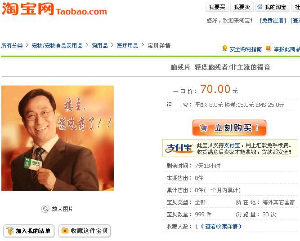Open the 医疗用品 breadcrumb link
Viewport: 300px width, 241px height.
point(127,46)
